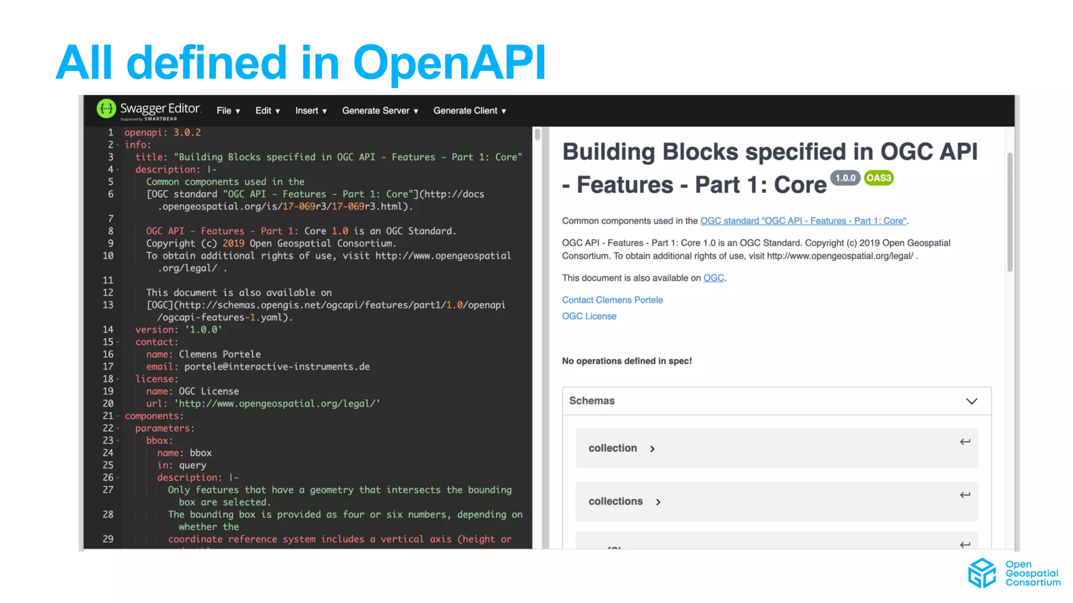Fold the contact block at line 15
The width and height of the screenshot is (1073, 603).
[118, 342]
